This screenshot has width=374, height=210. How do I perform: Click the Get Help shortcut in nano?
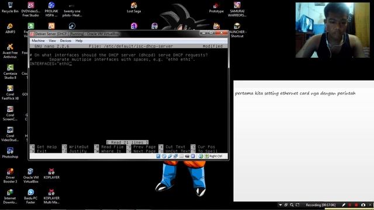[44, 146]
